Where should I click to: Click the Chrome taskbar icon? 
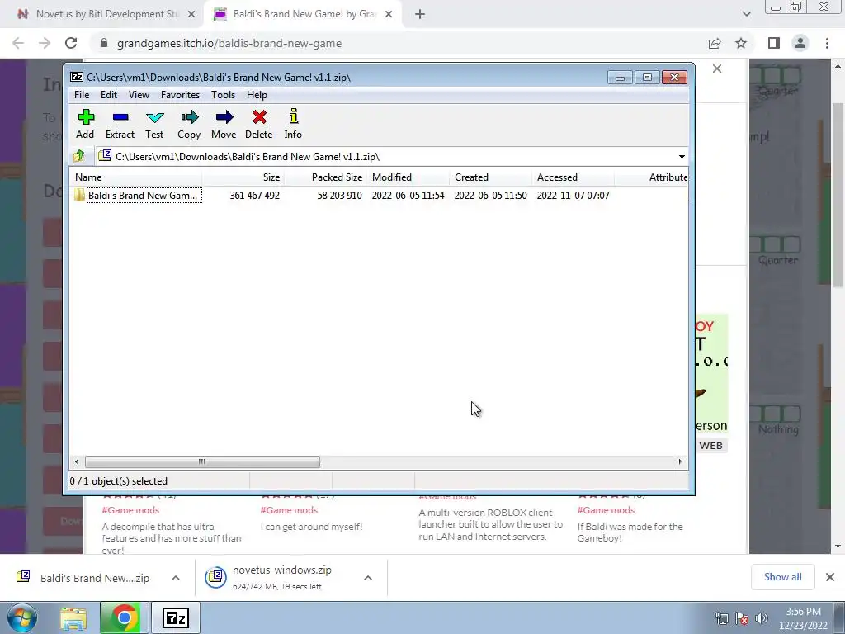click(124, 617)
